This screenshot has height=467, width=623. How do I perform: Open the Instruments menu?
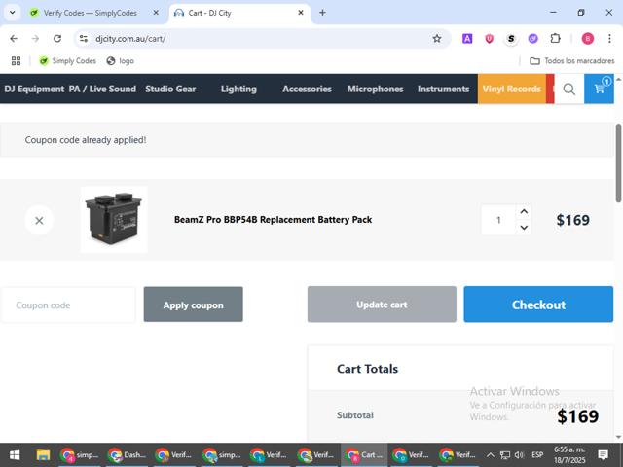(x=444, y=89)
